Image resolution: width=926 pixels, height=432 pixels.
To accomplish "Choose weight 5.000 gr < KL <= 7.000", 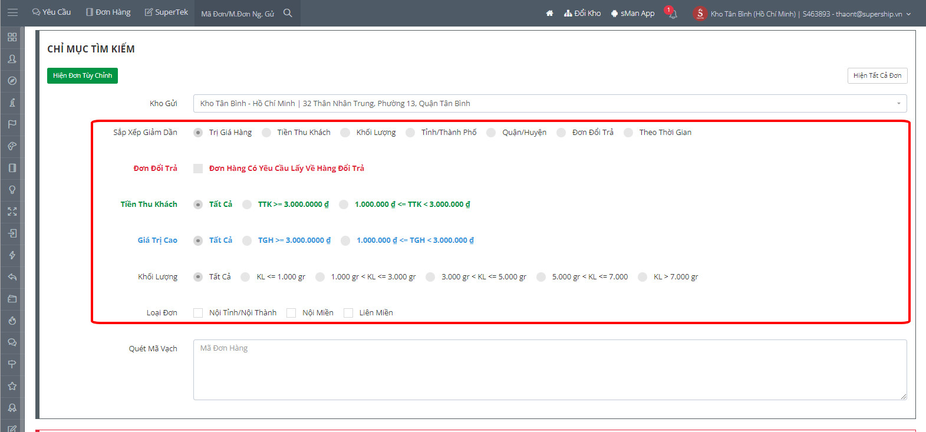I will pos(541,277).
